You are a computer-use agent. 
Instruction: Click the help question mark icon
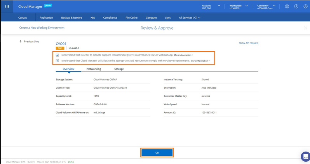pyautogui.click(x=296, y=7)
